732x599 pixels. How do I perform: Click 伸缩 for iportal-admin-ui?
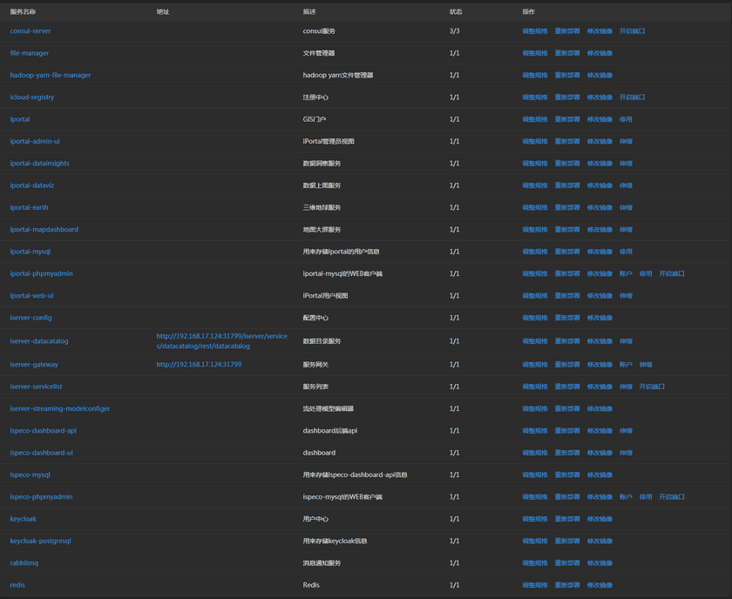(x=626, y=141)
